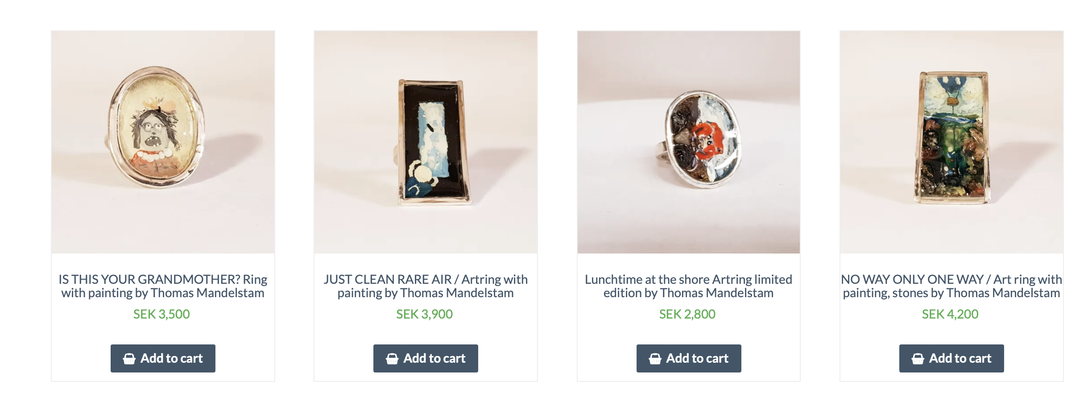Click the SEK 3,500 price
This screenshot has height=401, width=1092.
pos(161,314)
